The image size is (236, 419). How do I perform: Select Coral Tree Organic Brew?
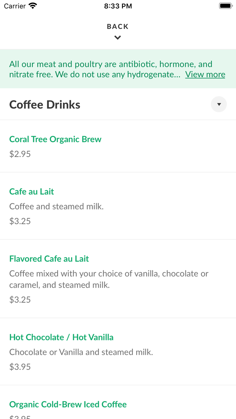pos(55,139)
